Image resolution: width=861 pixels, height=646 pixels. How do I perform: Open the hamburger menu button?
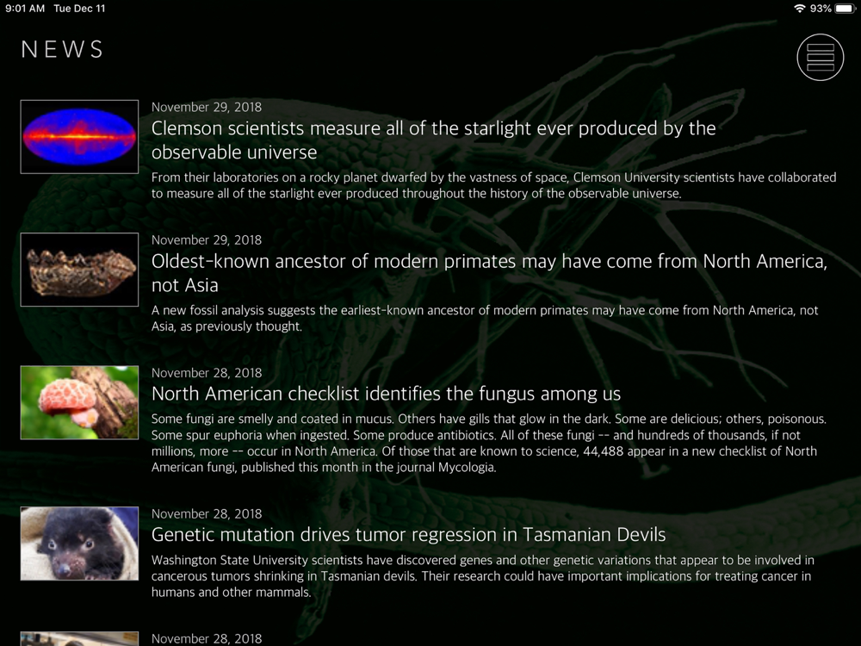[820, 57]
